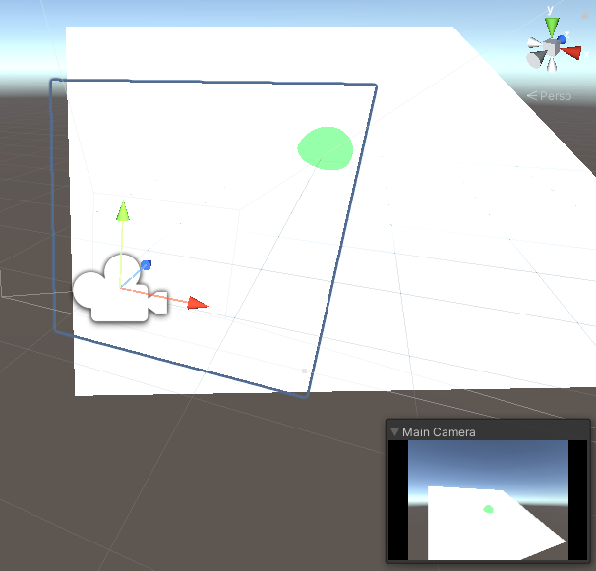Click the Main Camera preview title
The image size is (596, 571).
[x=439, y=432]
